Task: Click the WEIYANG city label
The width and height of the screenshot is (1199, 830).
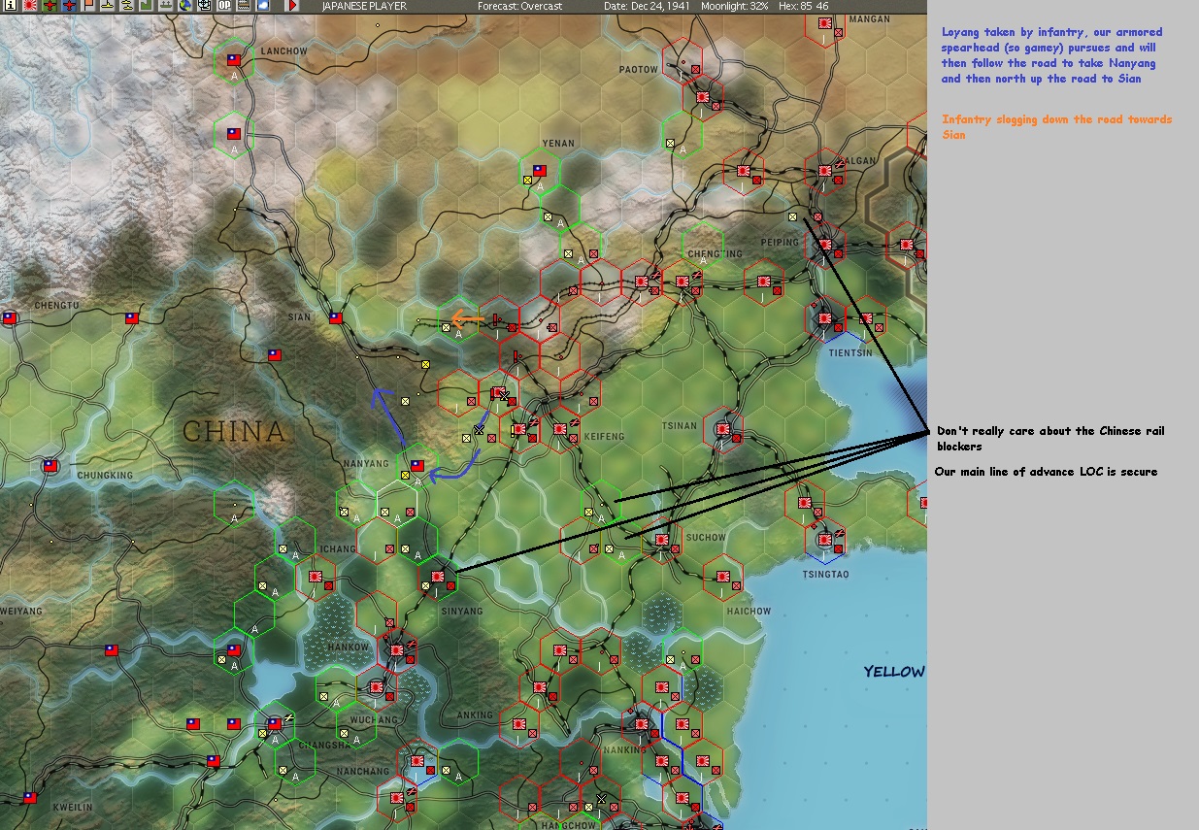Action: pos(20,612)
